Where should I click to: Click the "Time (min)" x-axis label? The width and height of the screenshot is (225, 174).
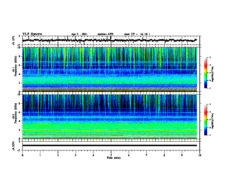point(114,158)
